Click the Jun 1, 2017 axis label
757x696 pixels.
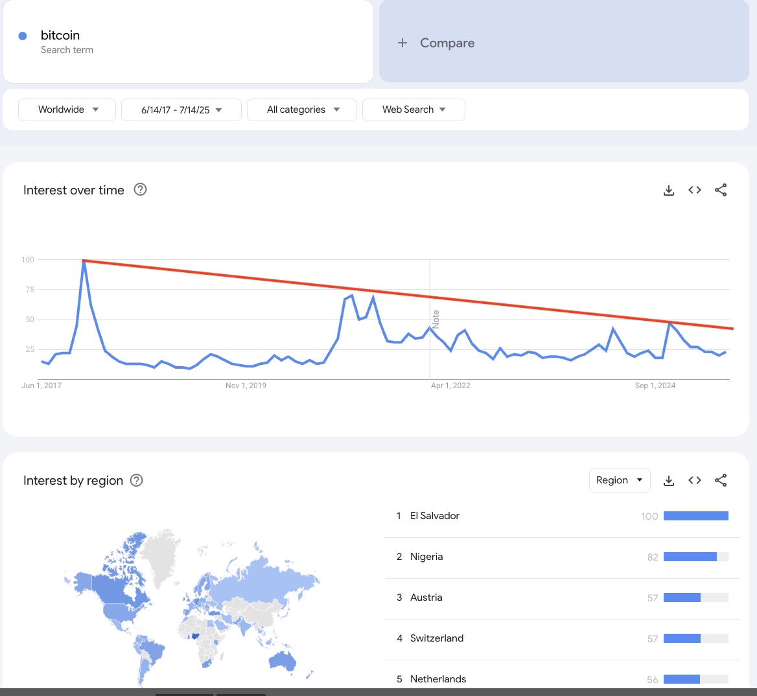[x=41, y=386]
